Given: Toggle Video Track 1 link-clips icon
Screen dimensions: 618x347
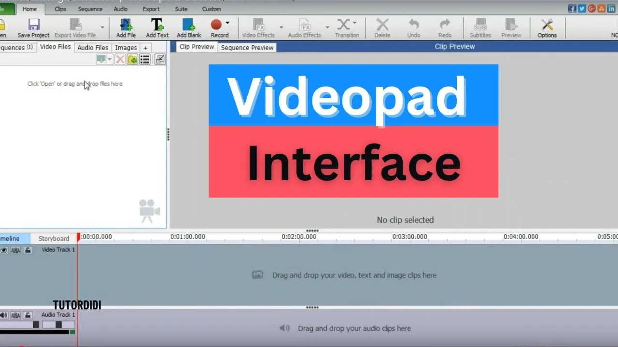Looking at the screenshot, I should pyautogui.click(x=15, y=250).
